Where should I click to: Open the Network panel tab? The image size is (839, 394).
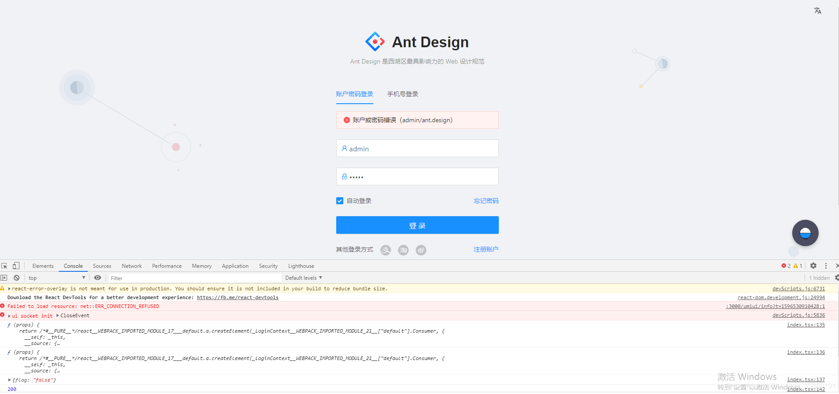pyautogui.click(x=132, y=266)
